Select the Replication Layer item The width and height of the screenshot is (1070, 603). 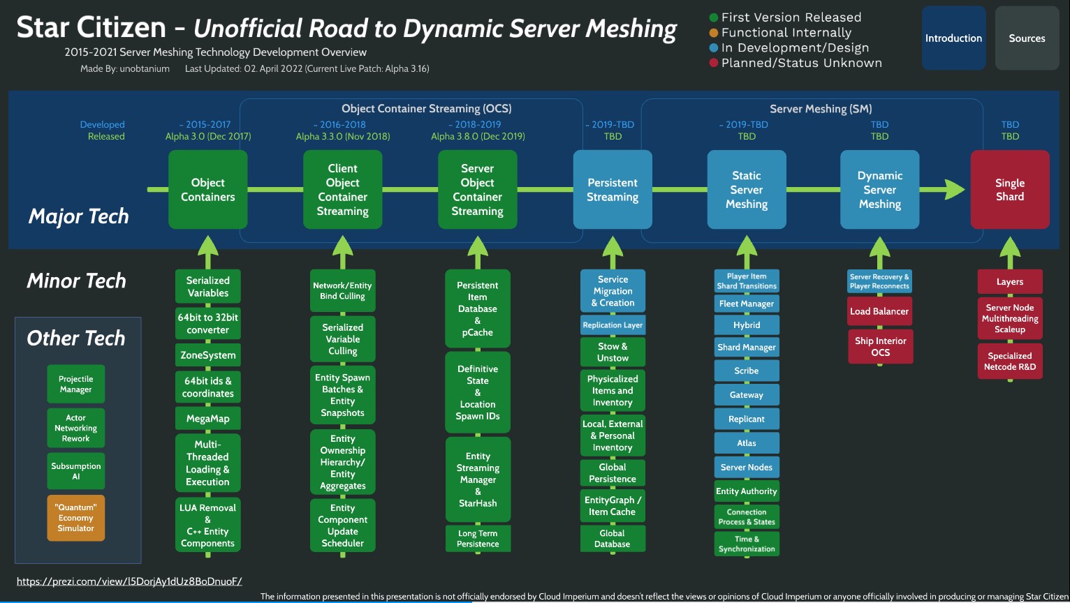(613, 325)
